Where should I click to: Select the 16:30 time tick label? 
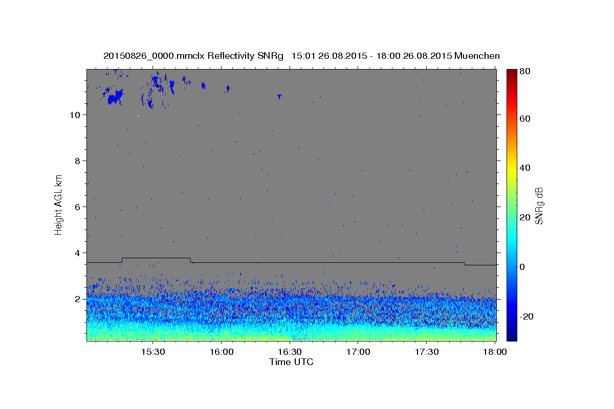click(x=290, y=352)
